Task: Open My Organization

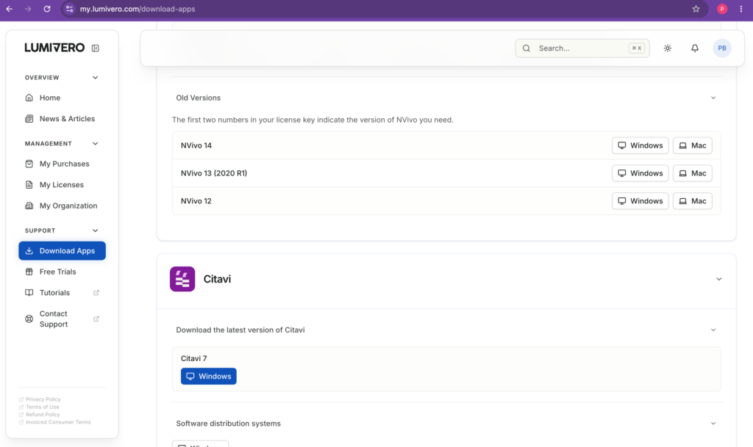Action: [62, 206]
